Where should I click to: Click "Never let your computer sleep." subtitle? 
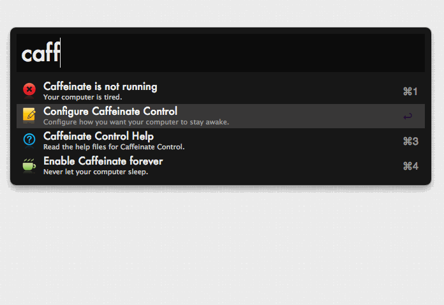point(96,172)
